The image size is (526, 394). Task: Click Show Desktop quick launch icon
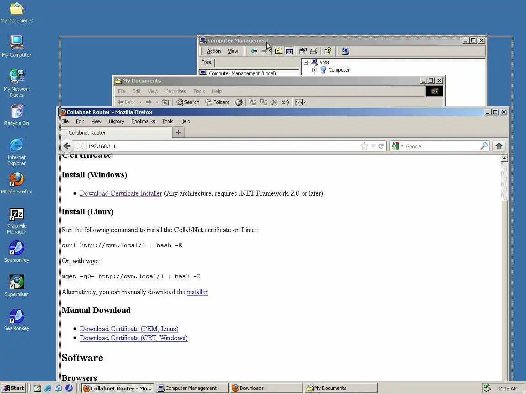37,388
